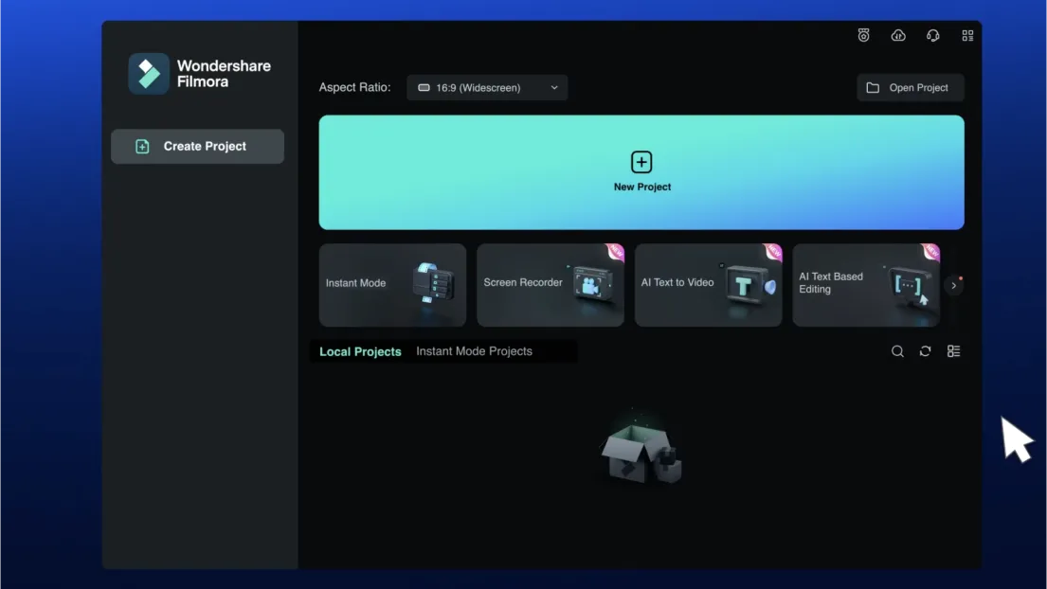Image resolution: width=1047 pixels, height=589 pixels.
Task: Open the cloud download icon
Action: click(898, 35)
